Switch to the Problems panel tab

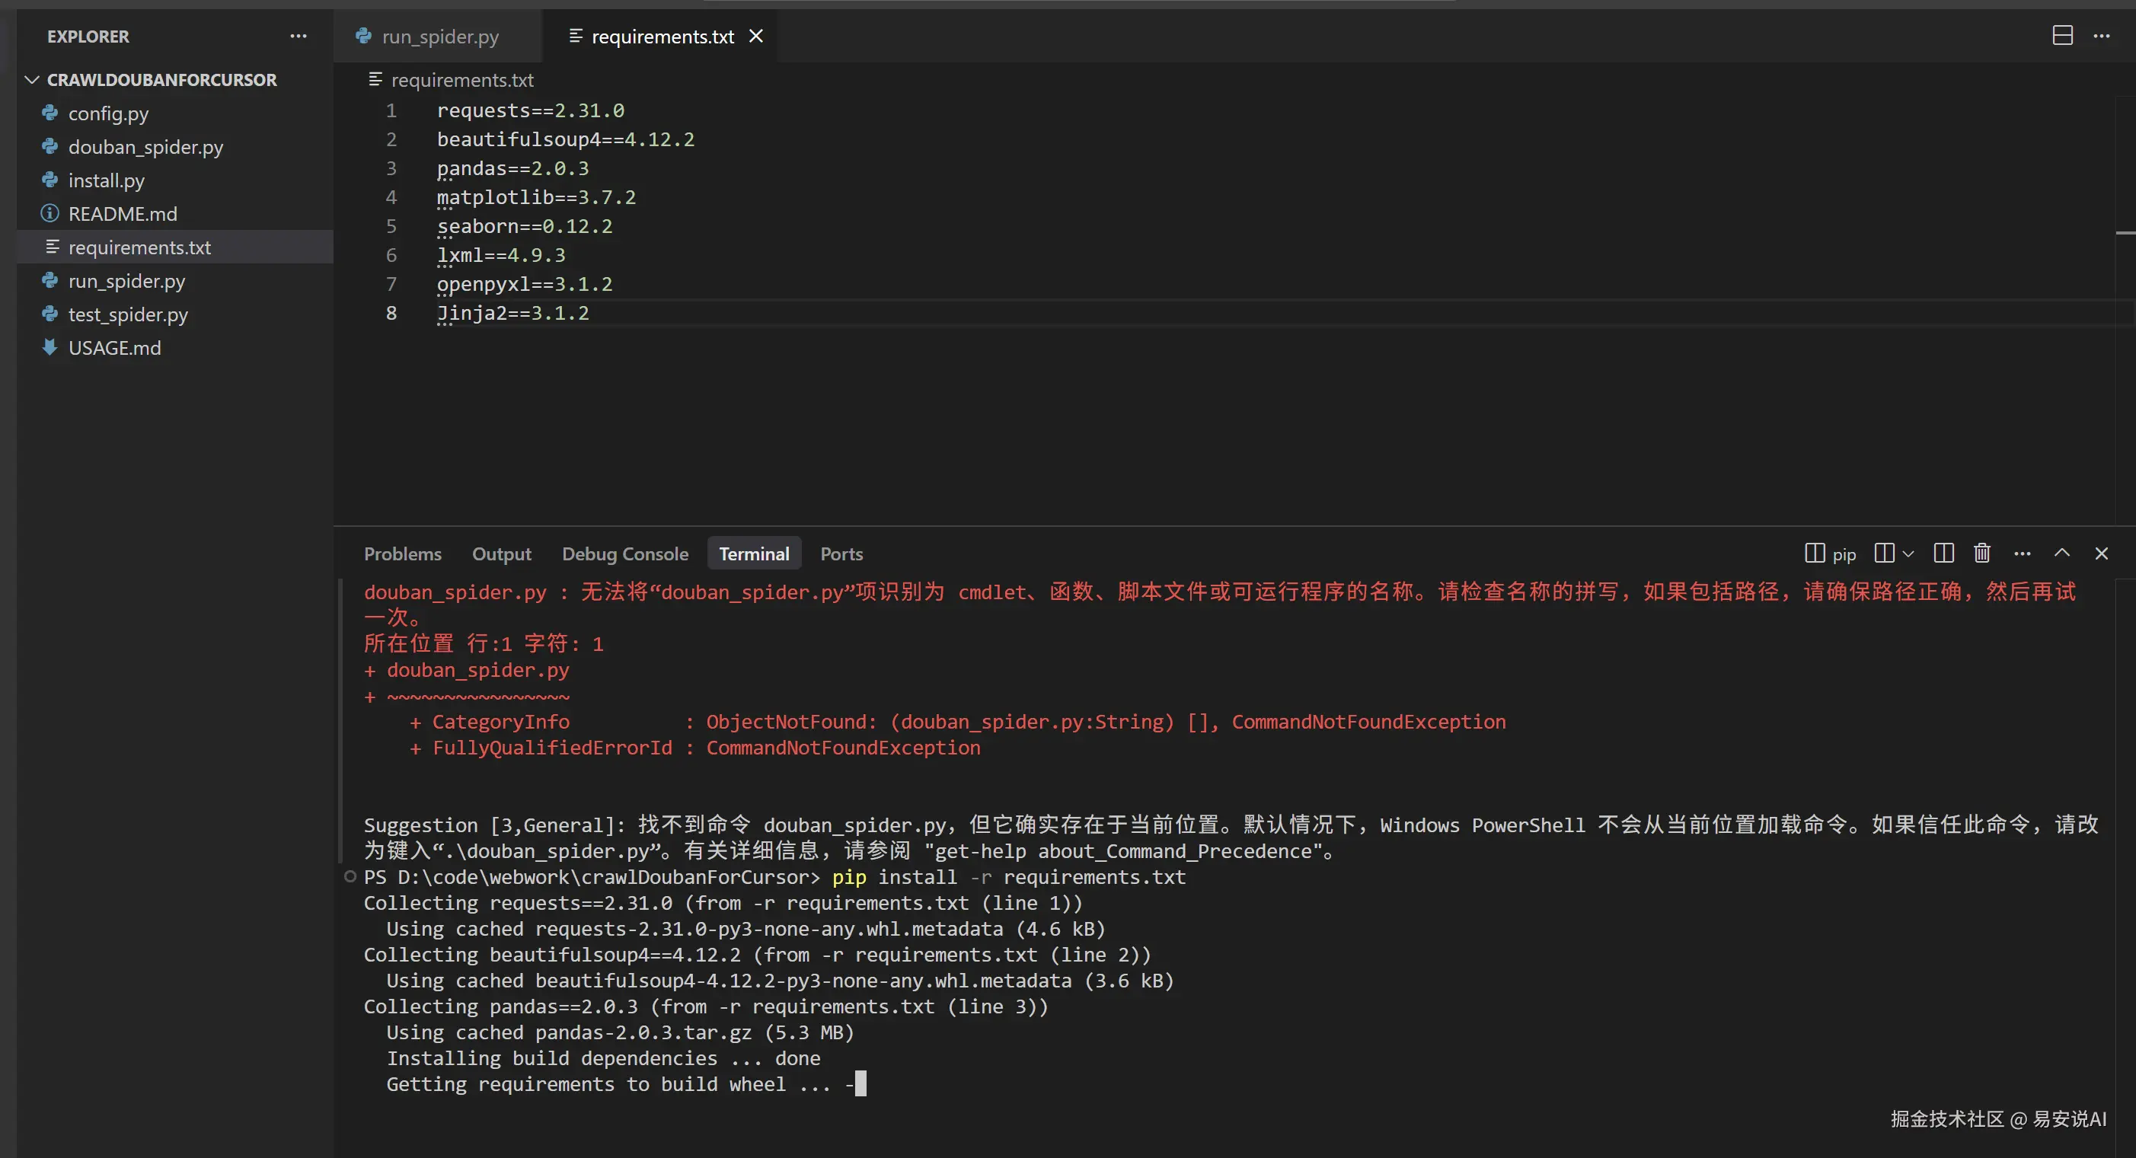click(402, 553)
